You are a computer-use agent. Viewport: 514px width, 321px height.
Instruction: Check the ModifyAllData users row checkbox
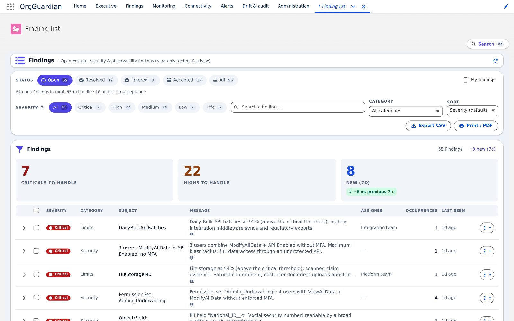[x=36, y=251]
